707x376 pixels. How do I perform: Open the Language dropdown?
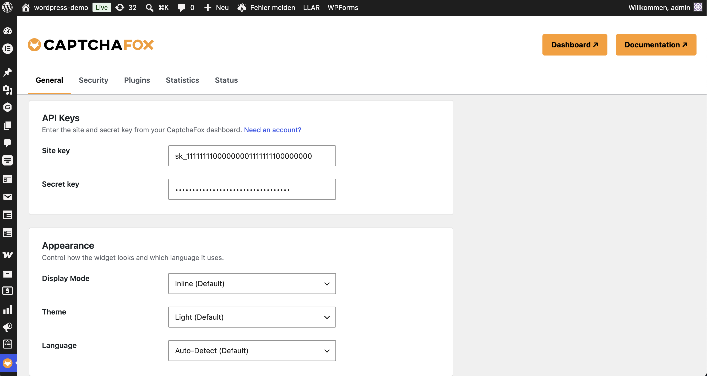pyautogui.click(x=252, y=351)
